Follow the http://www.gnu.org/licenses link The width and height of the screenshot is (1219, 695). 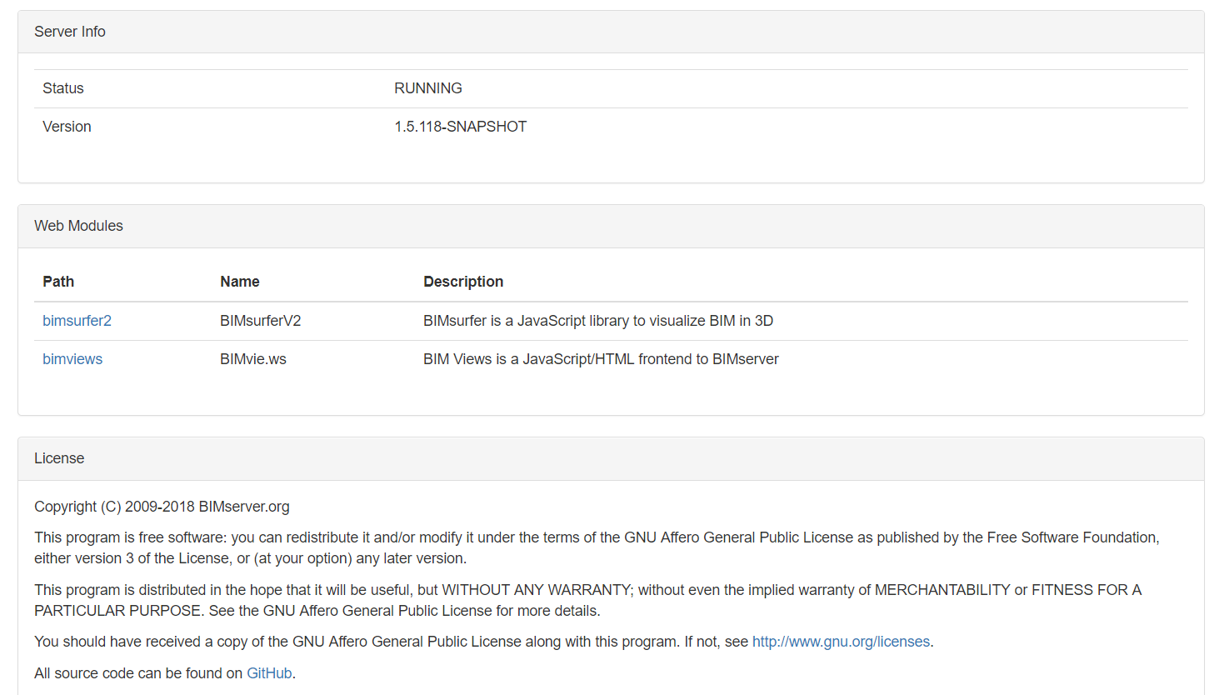[x=841, y=642]
